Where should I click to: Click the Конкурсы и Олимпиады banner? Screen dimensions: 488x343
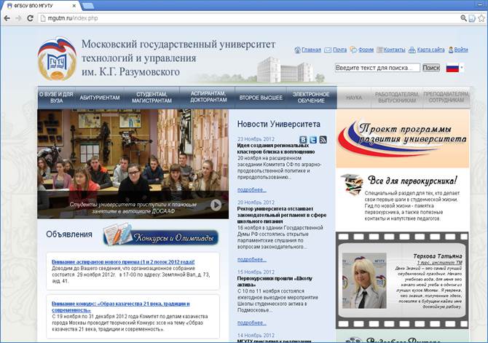coord(160,235)
